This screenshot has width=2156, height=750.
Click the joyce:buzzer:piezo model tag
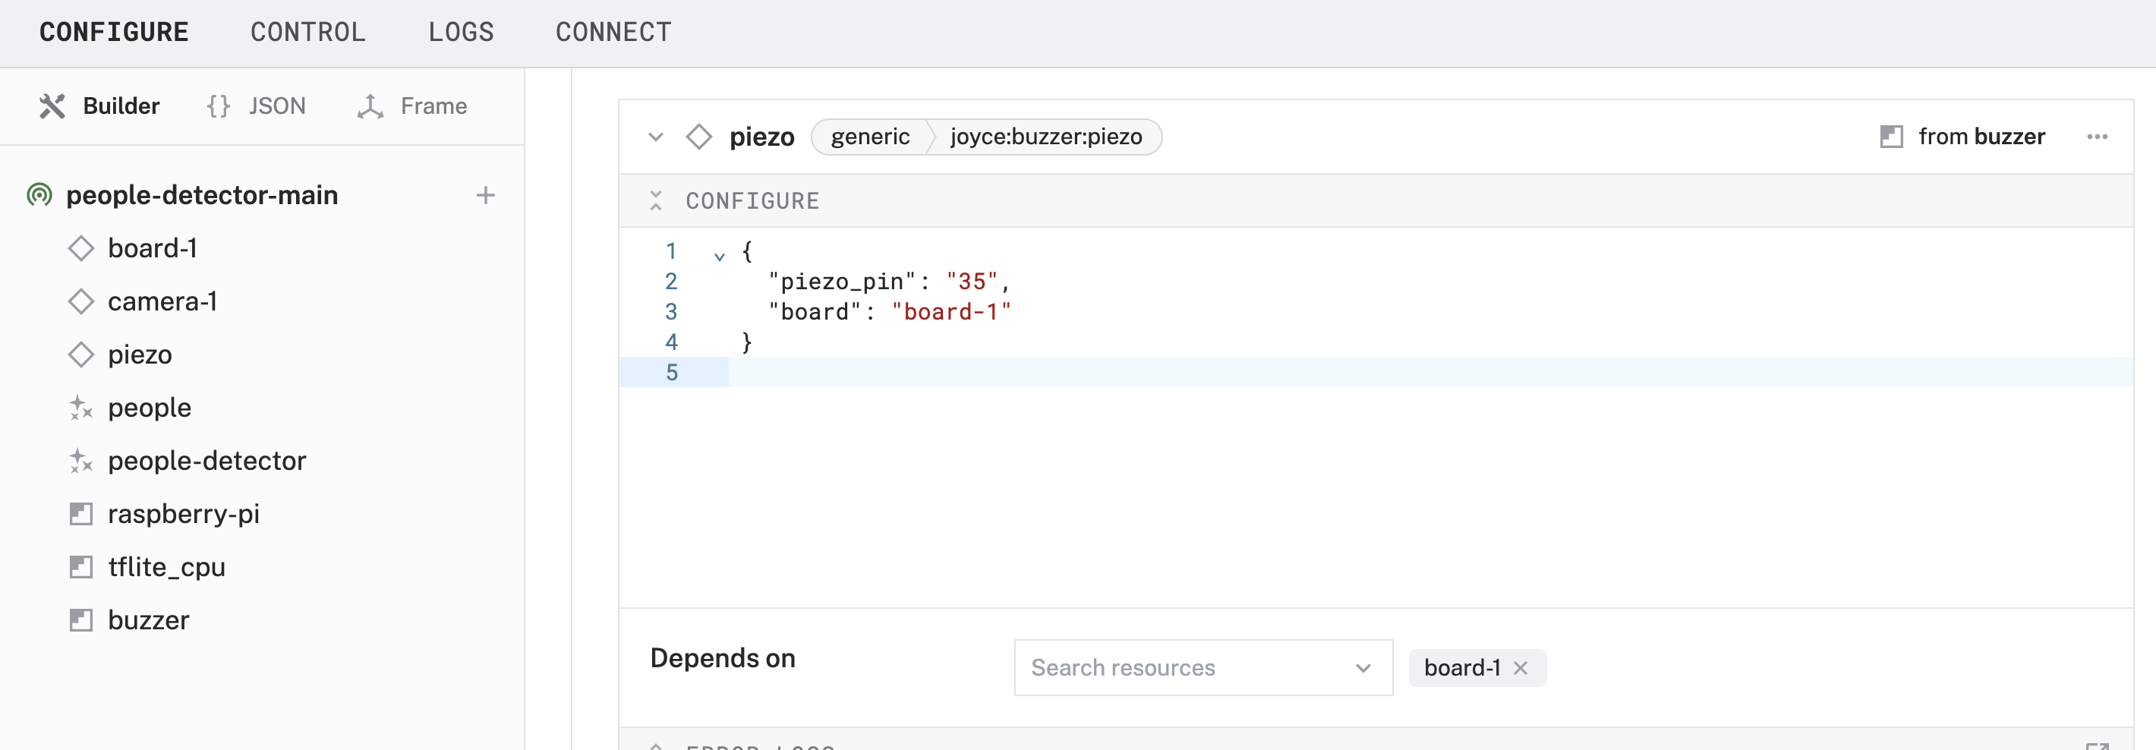coord(1045,137)
